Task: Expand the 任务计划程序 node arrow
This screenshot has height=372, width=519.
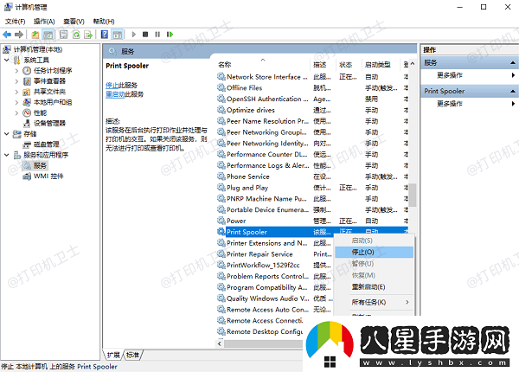Action: 16,70
